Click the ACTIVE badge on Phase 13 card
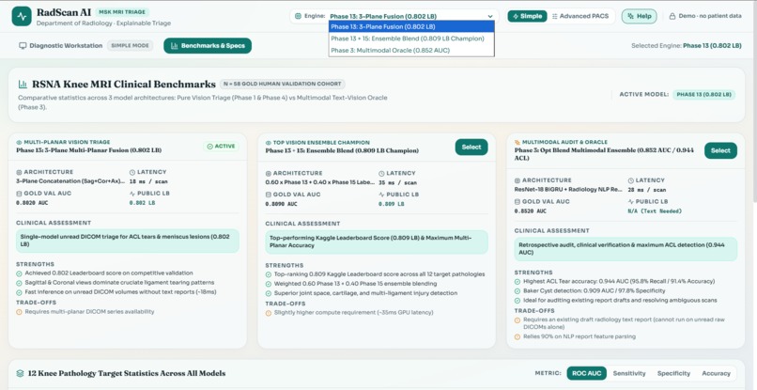Screen dimensions: 757x390 pos(221,146)
